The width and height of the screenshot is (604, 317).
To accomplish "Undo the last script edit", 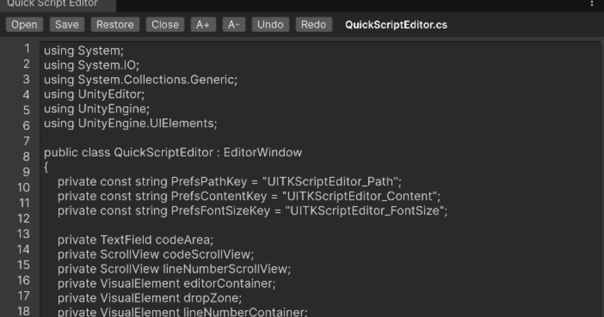I will click(x=270, y=24).
